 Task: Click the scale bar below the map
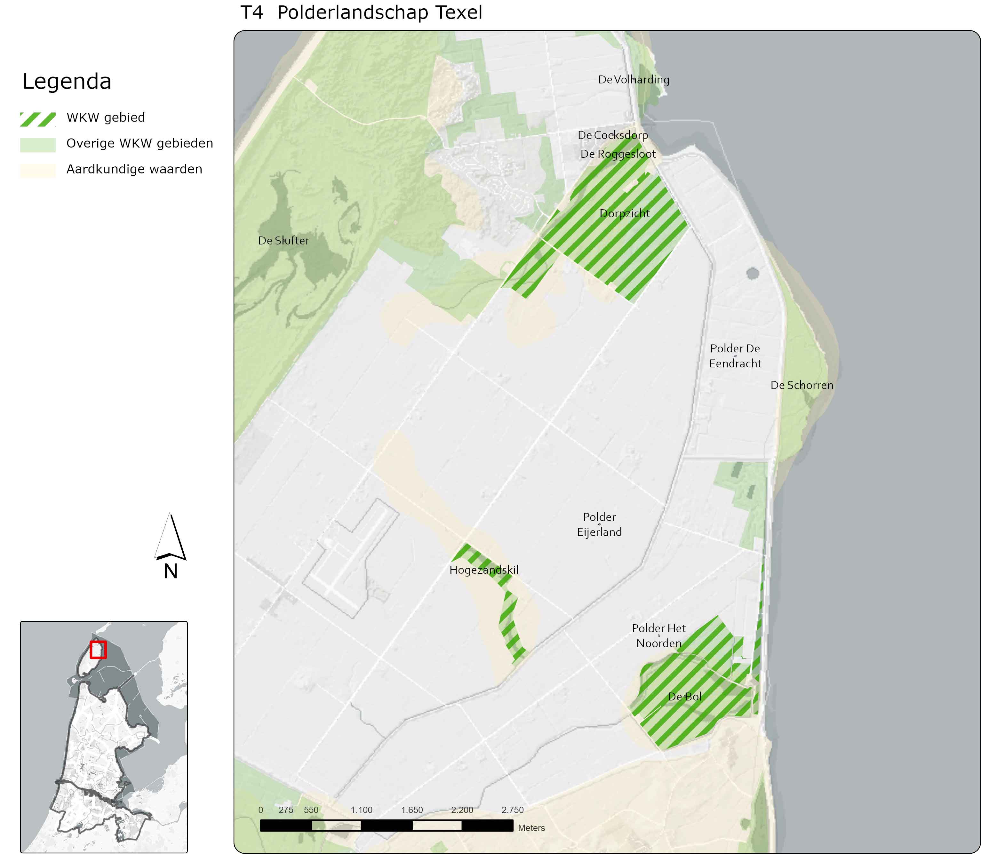[x=387, y=826]
